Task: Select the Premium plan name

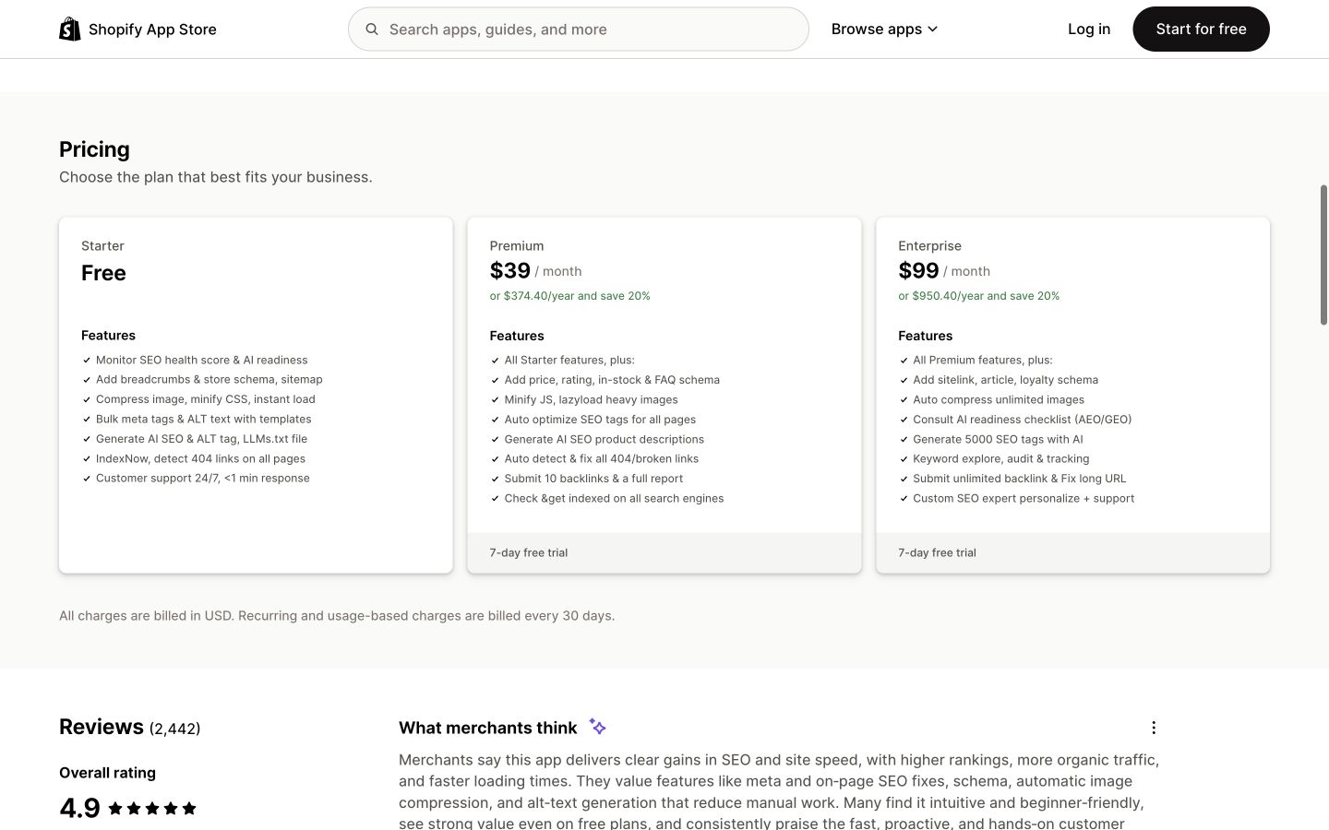Action: point(517,246)
